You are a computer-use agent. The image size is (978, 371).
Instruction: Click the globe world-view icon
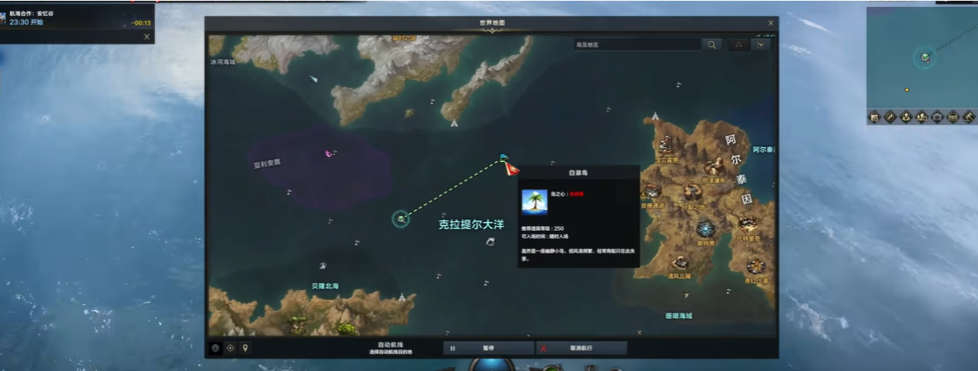[x=216, y=348]
